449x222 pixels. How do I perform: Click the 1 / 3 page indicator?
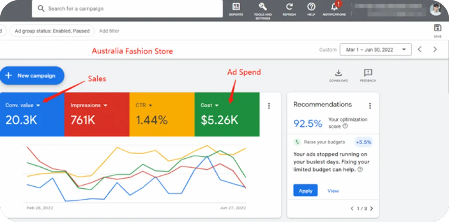[361, 209]
